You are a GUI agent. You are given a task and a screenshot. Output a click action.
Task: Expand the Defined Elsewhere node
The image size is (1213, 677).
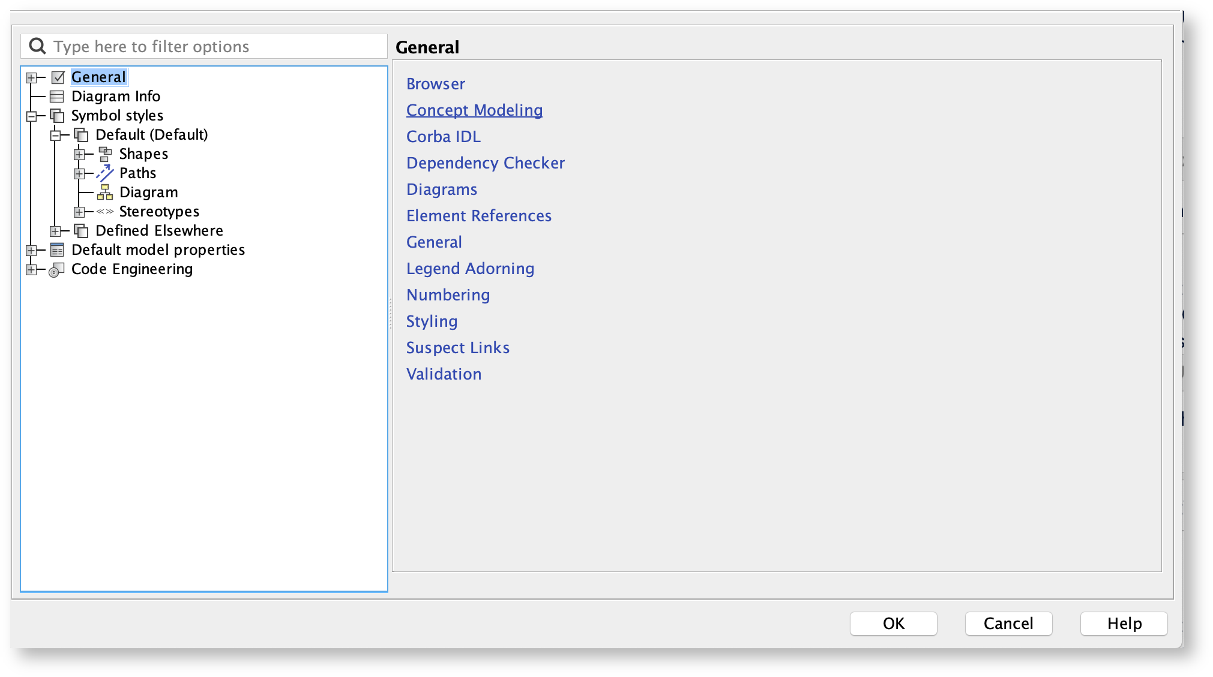tap(55, 231)
